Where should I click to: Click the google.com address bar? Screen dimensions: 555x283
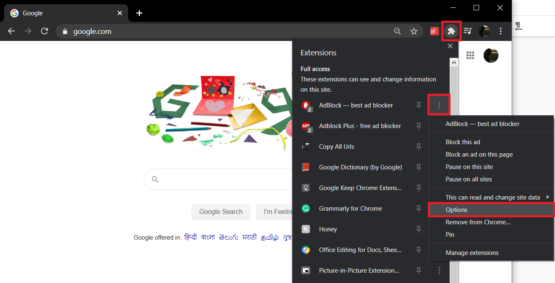coord(240,31)
